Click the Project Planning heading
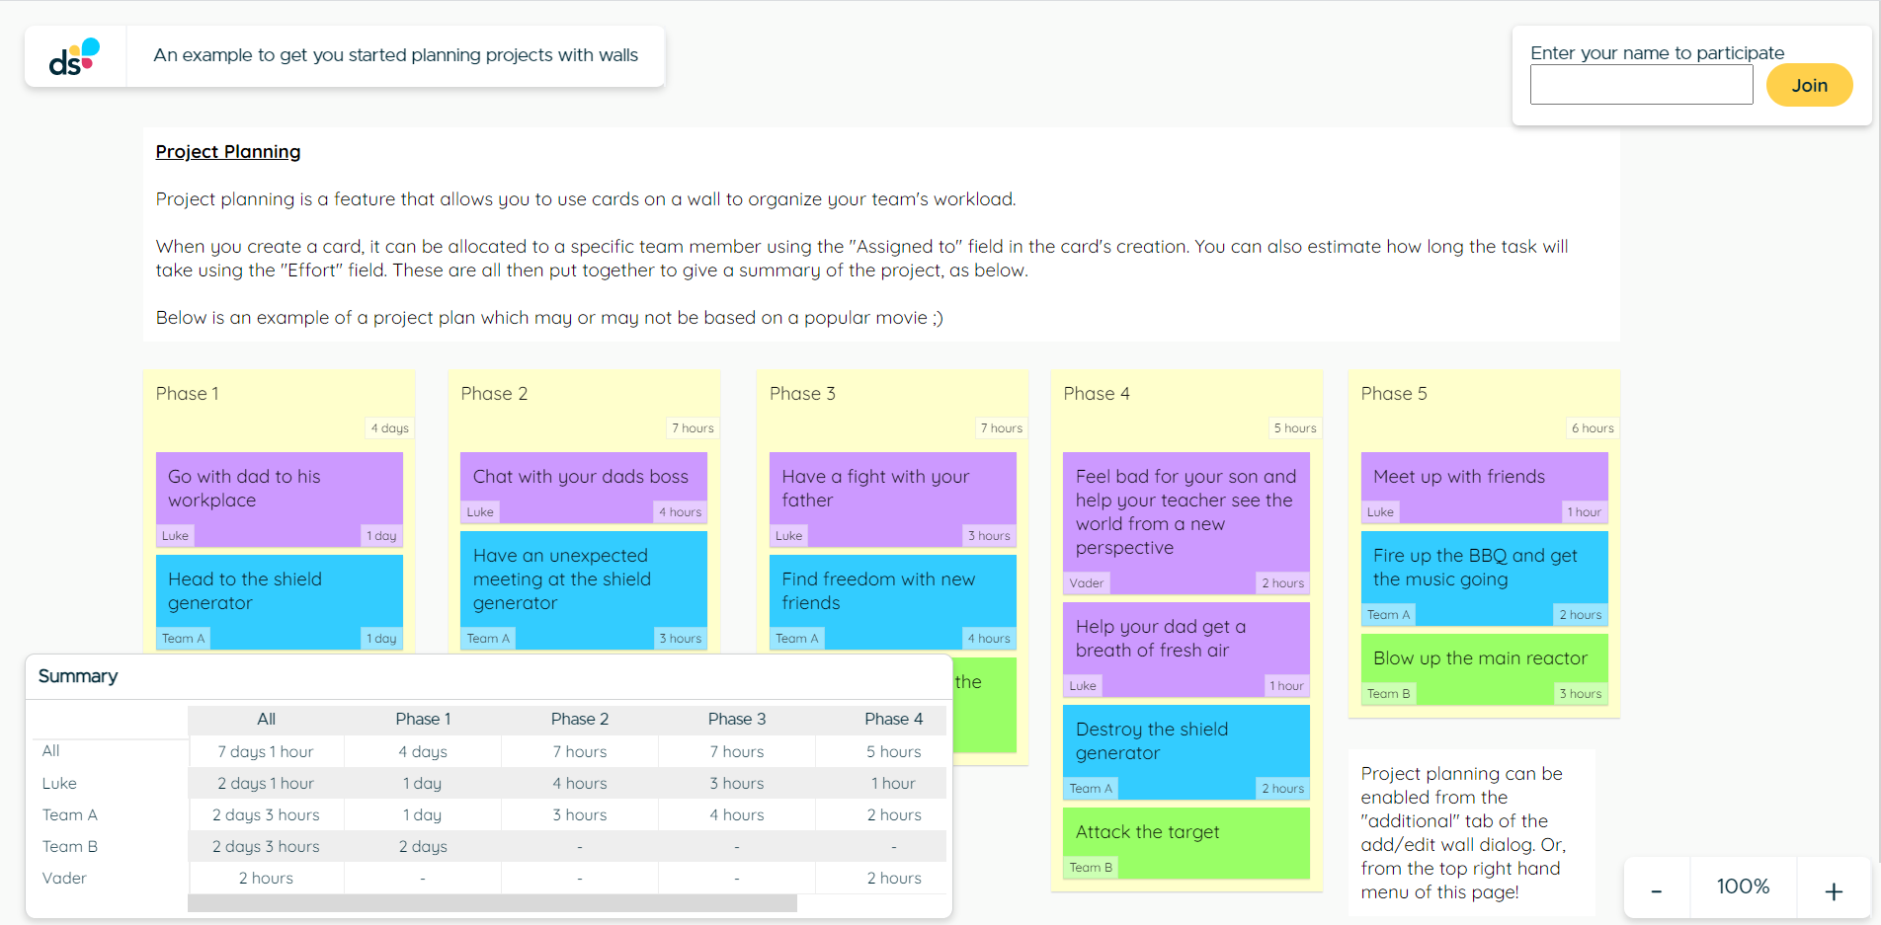Image resolution: width=1881 pixels, height=925 pixels. 227,151
